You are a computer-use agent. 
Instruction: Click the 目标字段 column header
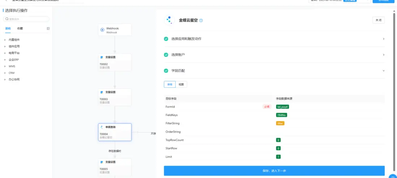pyautogui.click(x=171, y=99)
